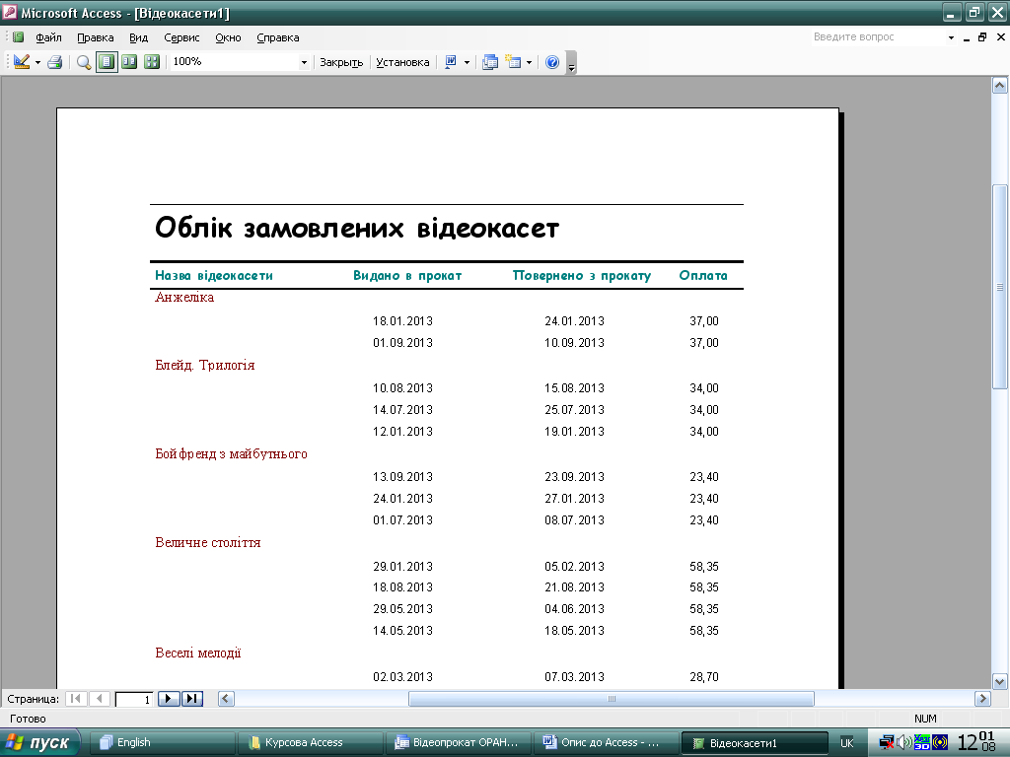The height and width of the screenshot is (757, 1010).
Task: Minimize the inner report window
Action: 967,37
